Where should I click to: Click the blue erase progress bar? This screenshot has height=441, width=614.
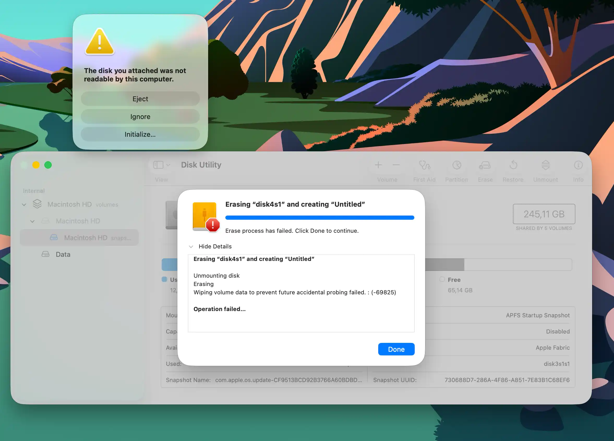(320, 218)
